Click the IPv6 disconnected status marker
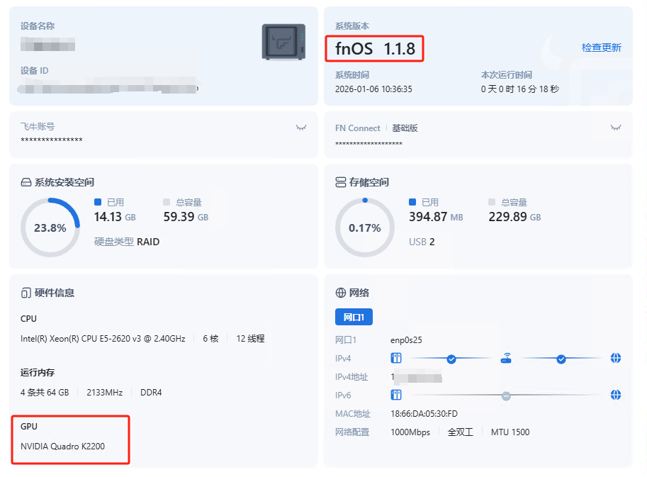This screenshot has width=647, height=477. (x=506, y=395)
